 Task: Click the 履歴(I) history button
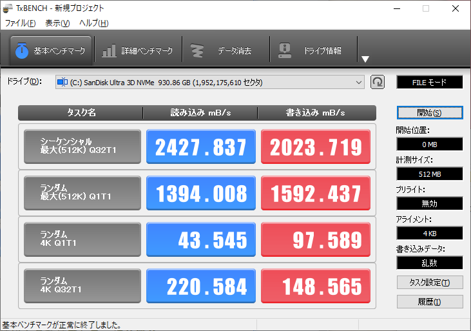pyautogui.click(x=429, y=302)
